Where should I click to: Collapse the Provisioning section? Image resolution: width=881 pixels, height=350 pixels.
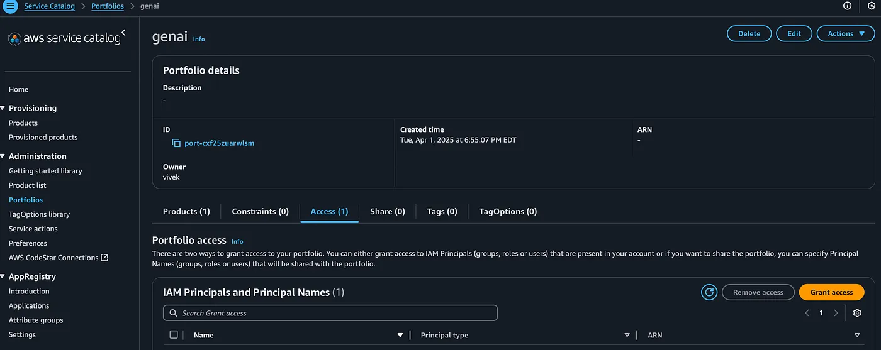coord(3,108)
